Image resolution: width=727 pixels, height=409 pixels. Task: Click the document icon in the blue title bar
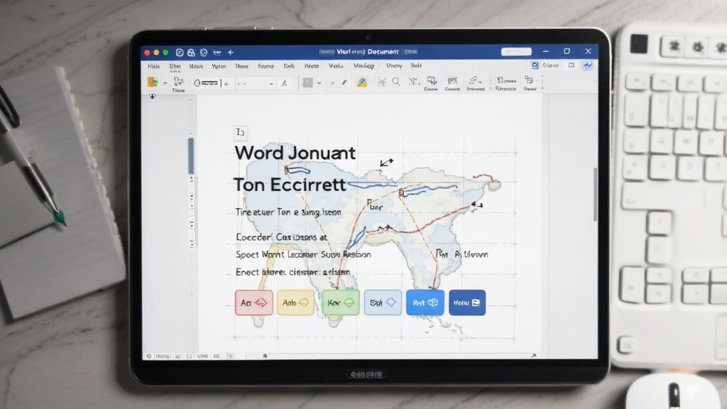click(180, 53)
